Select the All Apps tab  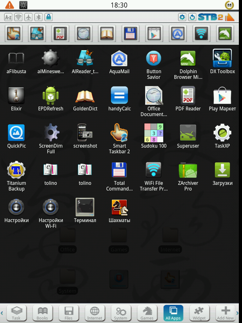coord(173,313)
